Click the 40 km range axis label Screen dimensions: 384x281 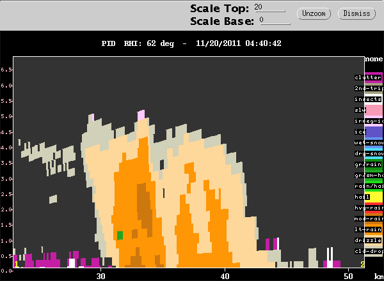pos(225,277)
